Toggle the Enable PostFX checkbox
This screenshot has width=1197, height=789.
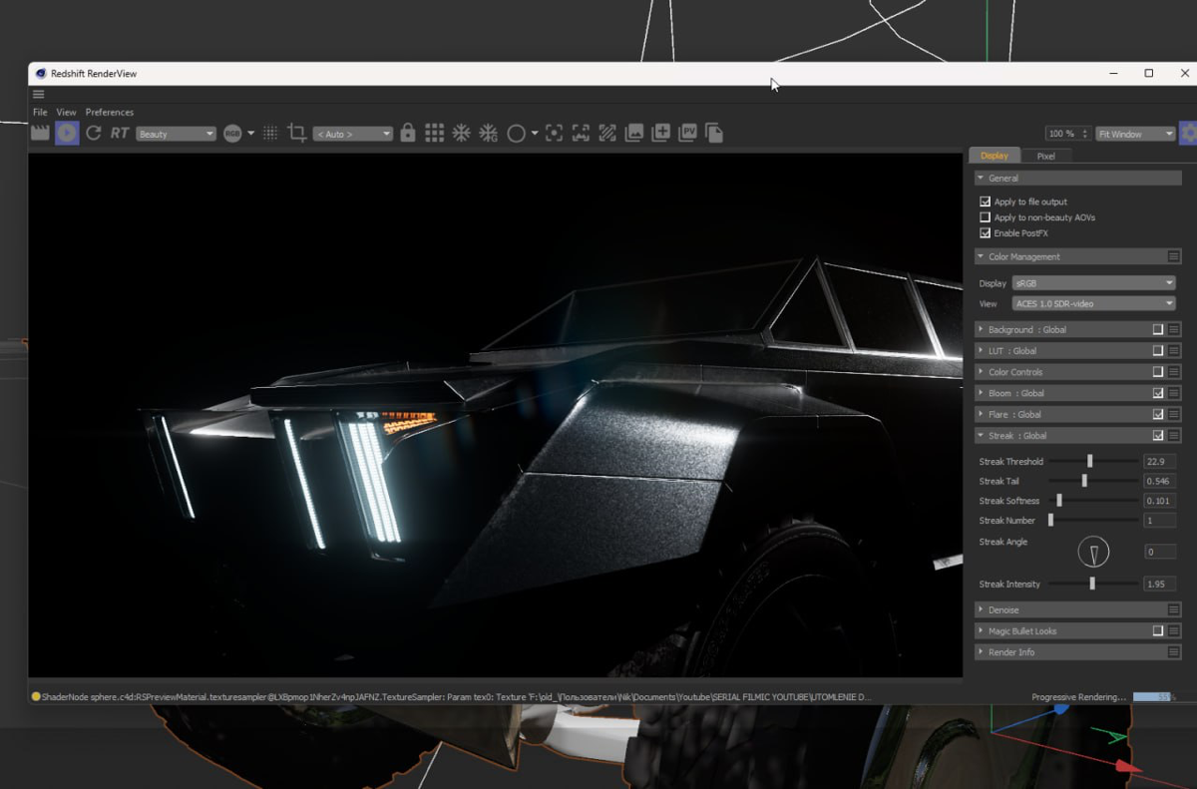coord(986,233)
